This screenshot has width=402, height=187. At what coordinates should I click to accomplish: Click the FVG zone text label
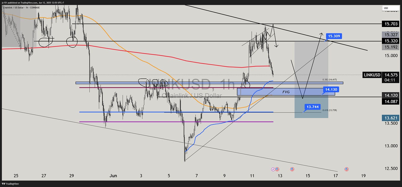click(286, 92)
